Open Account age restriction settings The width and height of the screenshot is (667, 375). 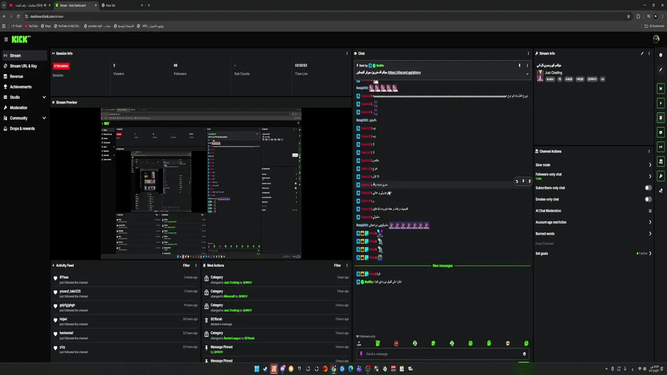pos(594,222)
